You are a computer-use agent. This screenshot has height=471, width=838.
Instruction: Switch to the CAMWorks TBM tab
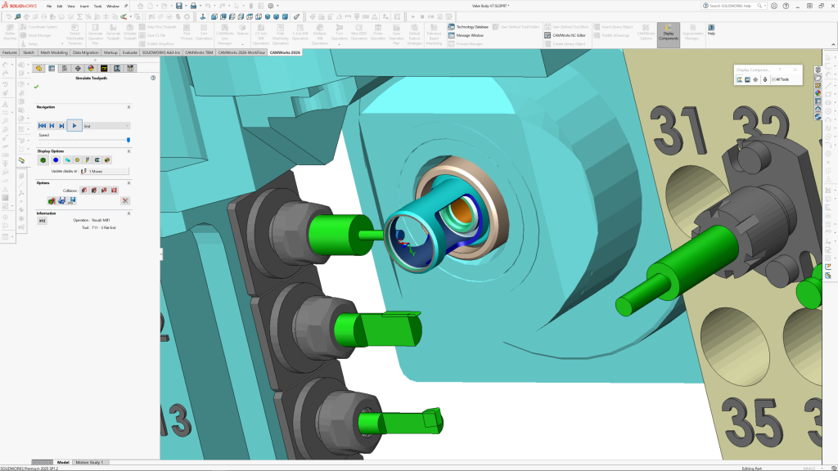198,52
